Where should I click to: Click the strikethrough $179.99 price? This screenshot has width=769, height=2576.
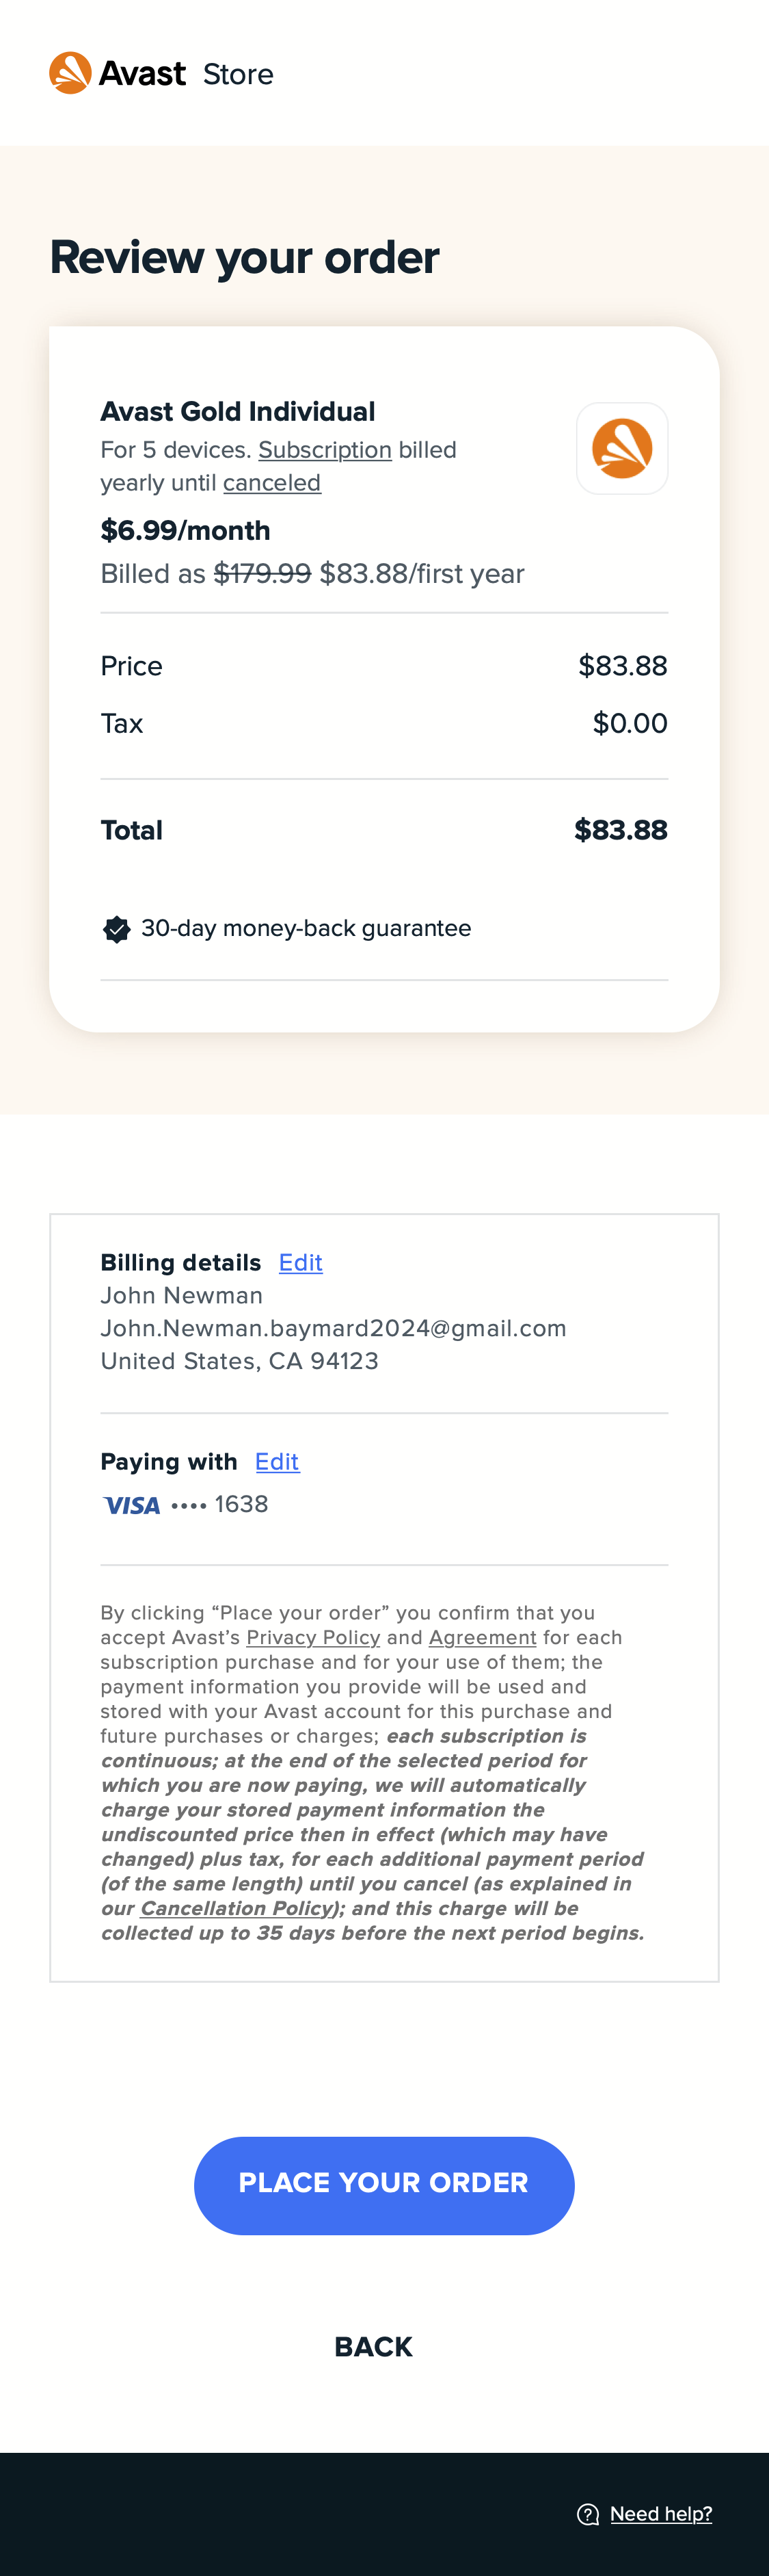(x=262, y=573)
